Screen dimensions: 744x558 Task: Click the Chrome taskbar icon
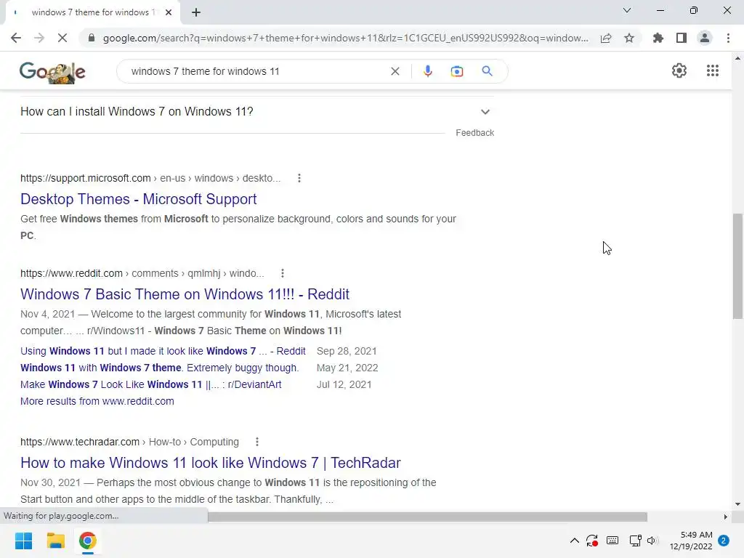[88, 541]
